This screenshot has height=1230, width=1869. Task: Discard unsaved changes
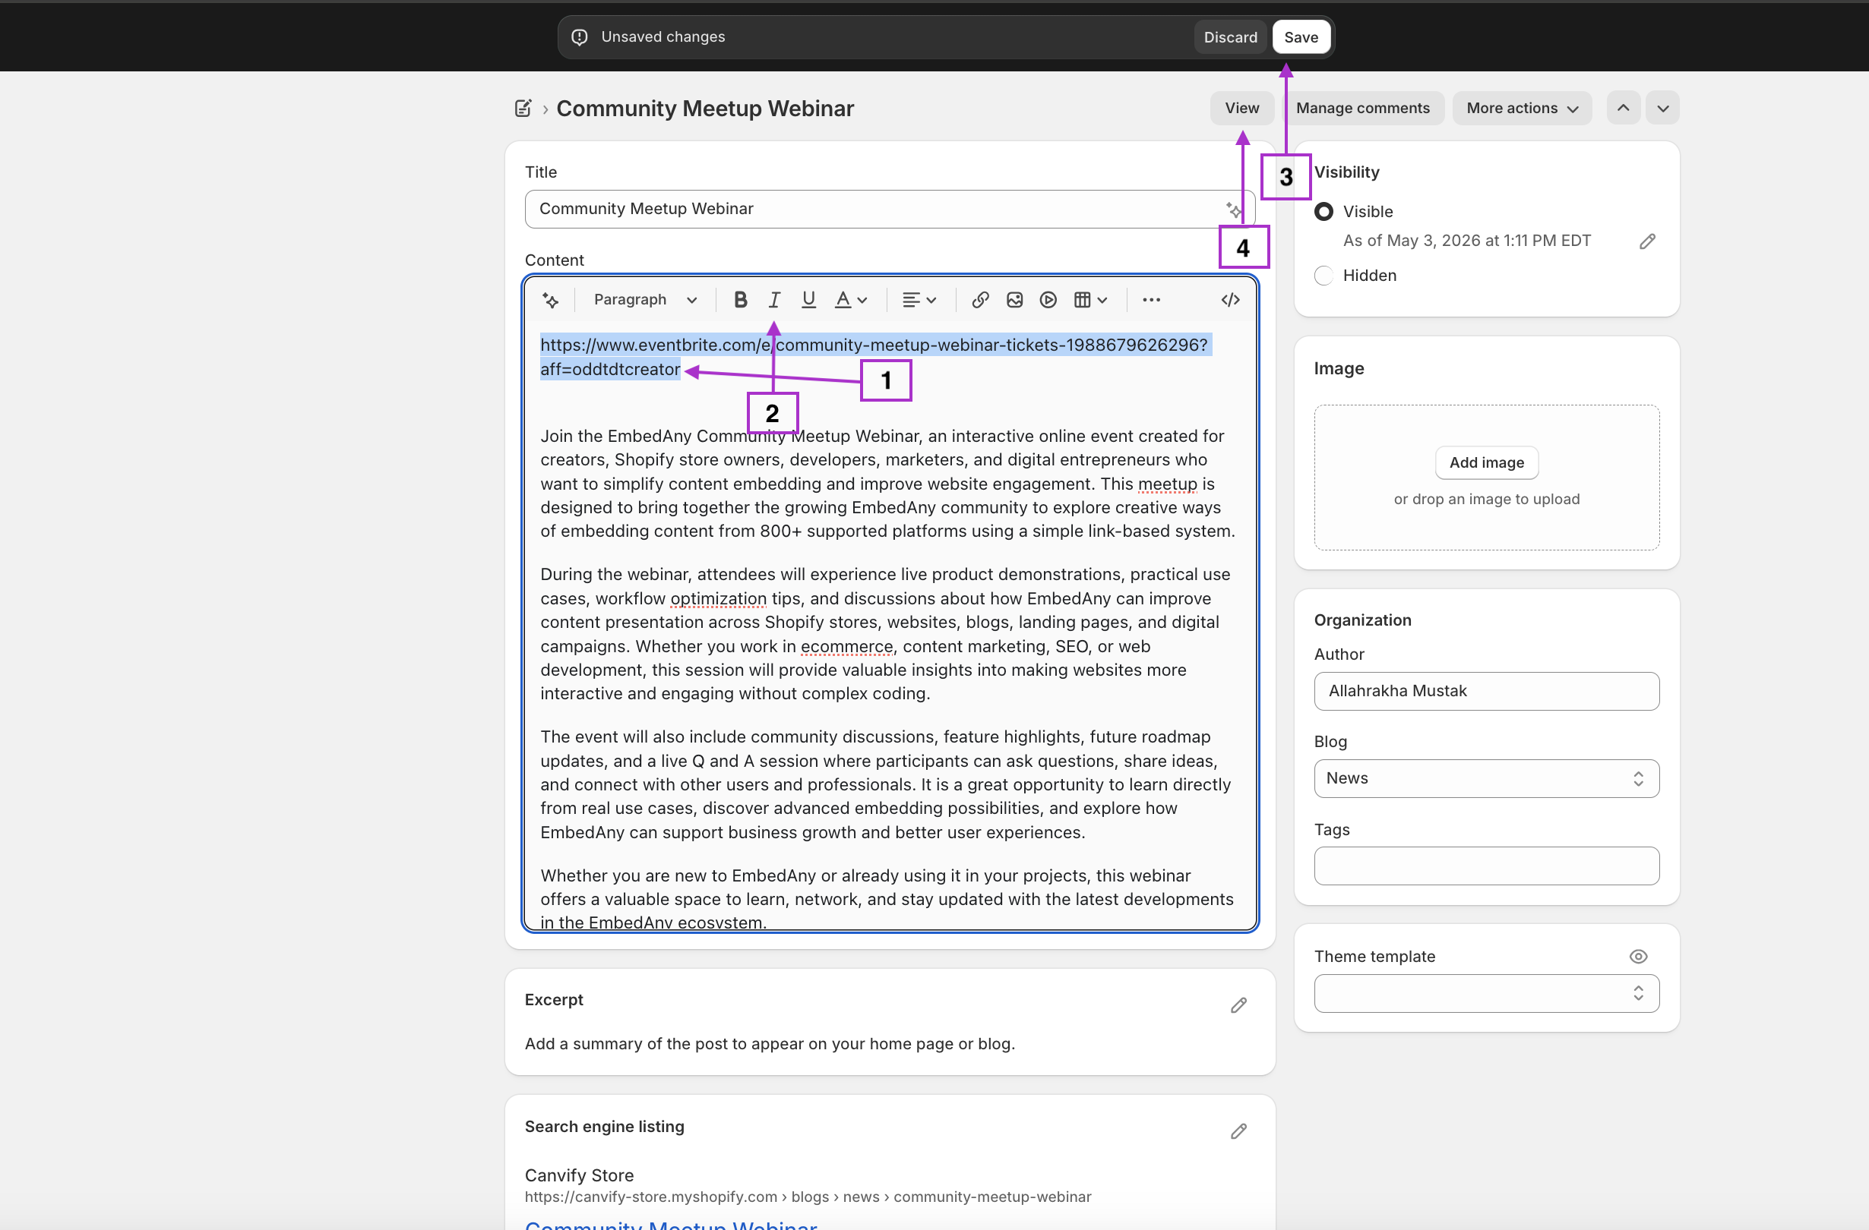[1231, 37]
